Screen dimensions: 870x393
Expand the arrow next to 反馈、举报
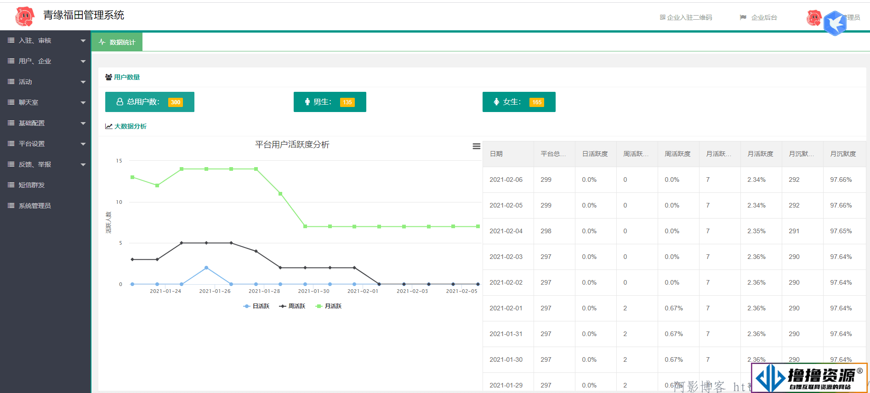coord(83,165)
